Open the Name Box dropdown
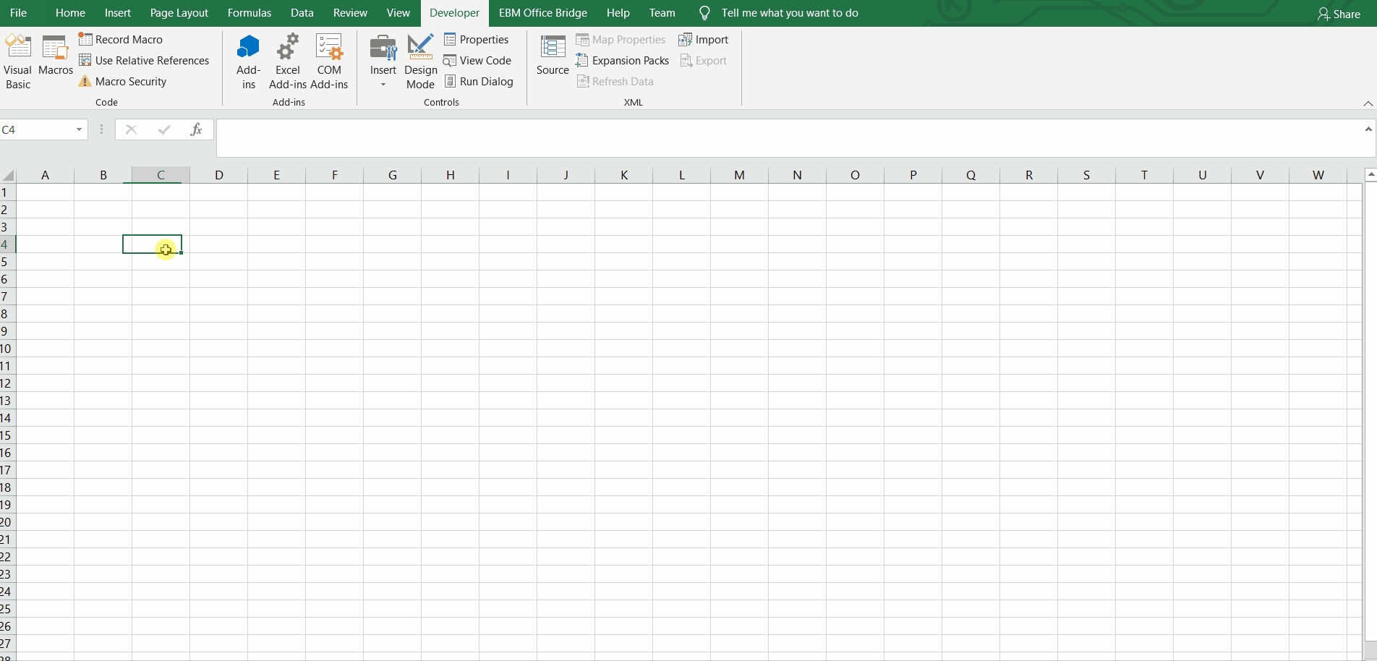The height and width of the screenshot is (661, 1377). [79, 129]
